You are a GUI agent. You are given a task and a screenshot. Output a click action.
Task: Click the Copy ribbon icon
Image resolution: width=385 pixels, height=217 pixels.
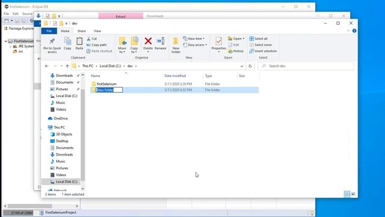click(x=67, y=41)
